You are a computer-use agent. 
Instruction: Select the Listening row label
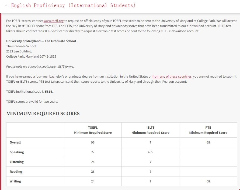pyautogui.click(x=17, y=162)
